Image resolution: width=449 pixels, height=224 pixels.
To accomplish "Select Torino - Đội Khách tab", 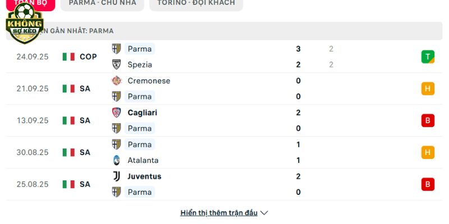I will click(x=196, y=3).
